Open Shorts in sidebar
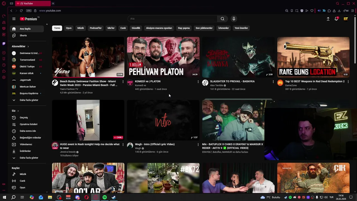Image resolution: width=357 pixels, height=201 pixels. click(27, 35)
